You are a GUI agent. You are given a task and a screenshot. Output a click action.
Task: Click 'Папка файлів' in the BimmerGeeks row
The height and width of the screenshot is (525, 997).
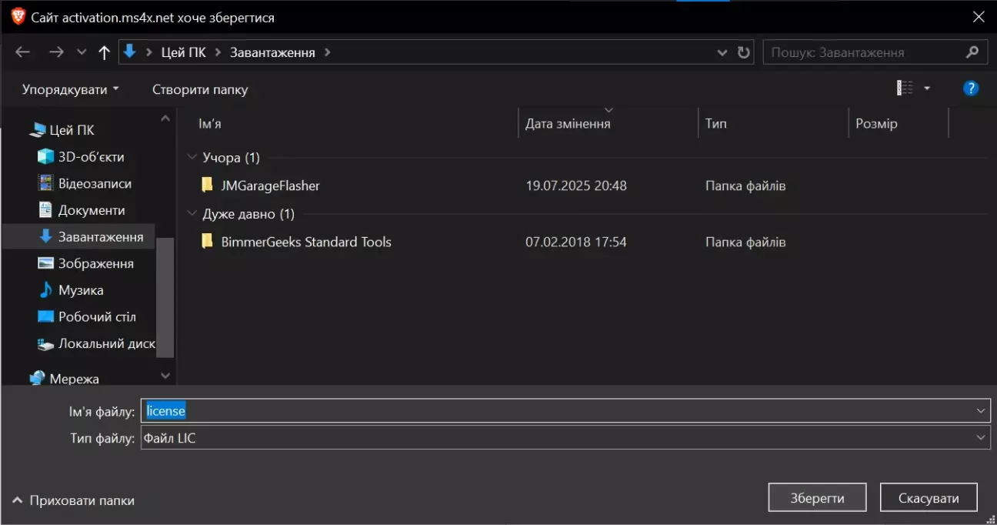tap(745, 242)
